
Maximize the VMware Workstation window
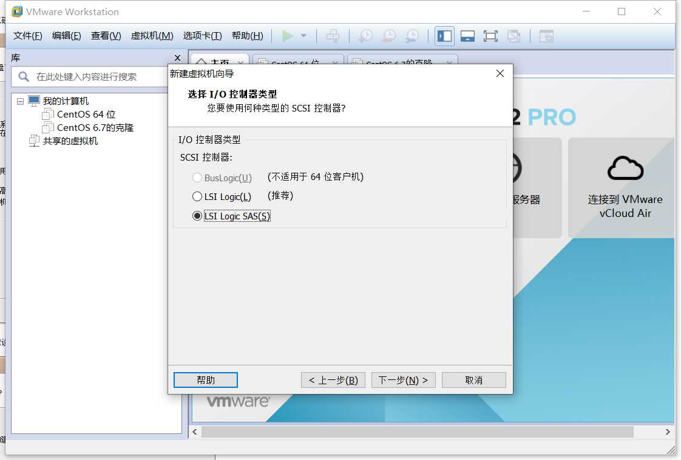click(622, 12)
